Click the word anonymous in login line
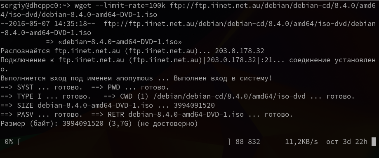 (134, 78)
